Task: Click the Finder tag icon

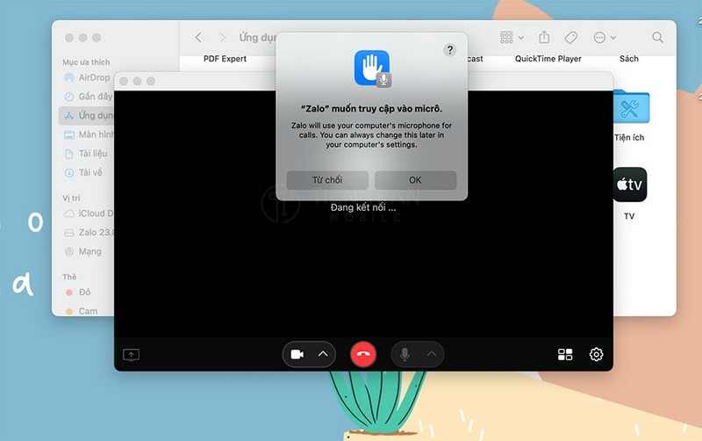Action: (x=570, y=38)
